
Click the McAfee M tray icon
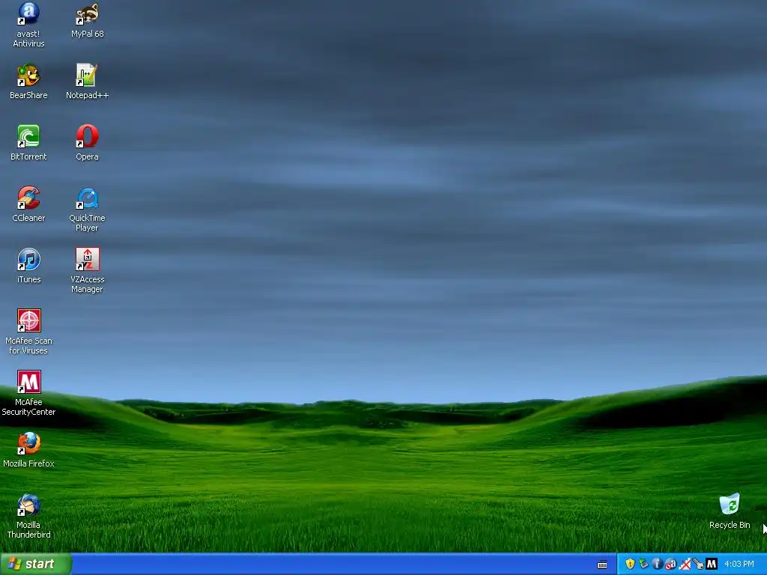712,564
